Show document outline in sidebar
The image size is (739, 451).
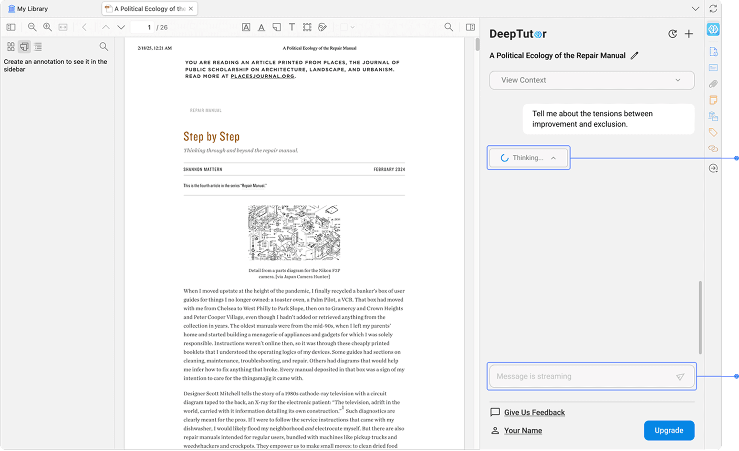click(x=38, y=46)
